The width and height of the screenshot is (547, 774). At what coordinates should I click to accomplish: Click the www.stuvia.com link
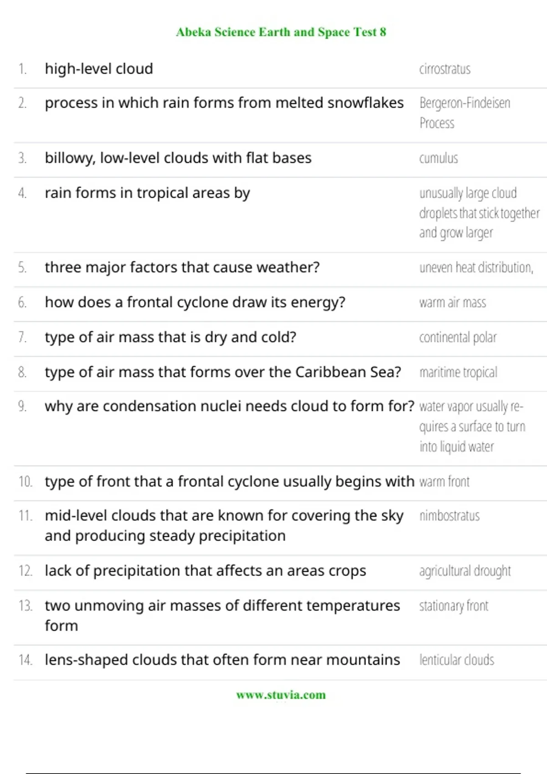281,695
